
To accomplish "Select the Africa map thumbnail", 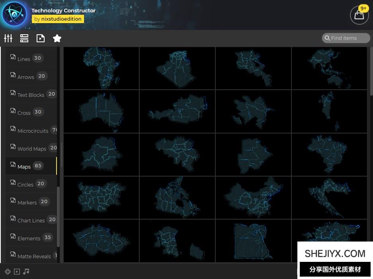I will (102, 68).
